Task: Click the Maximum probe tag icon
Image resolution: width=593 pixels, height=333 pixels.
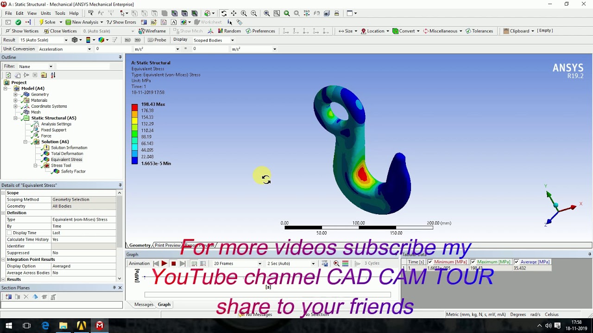Action: tap(128, 40)
